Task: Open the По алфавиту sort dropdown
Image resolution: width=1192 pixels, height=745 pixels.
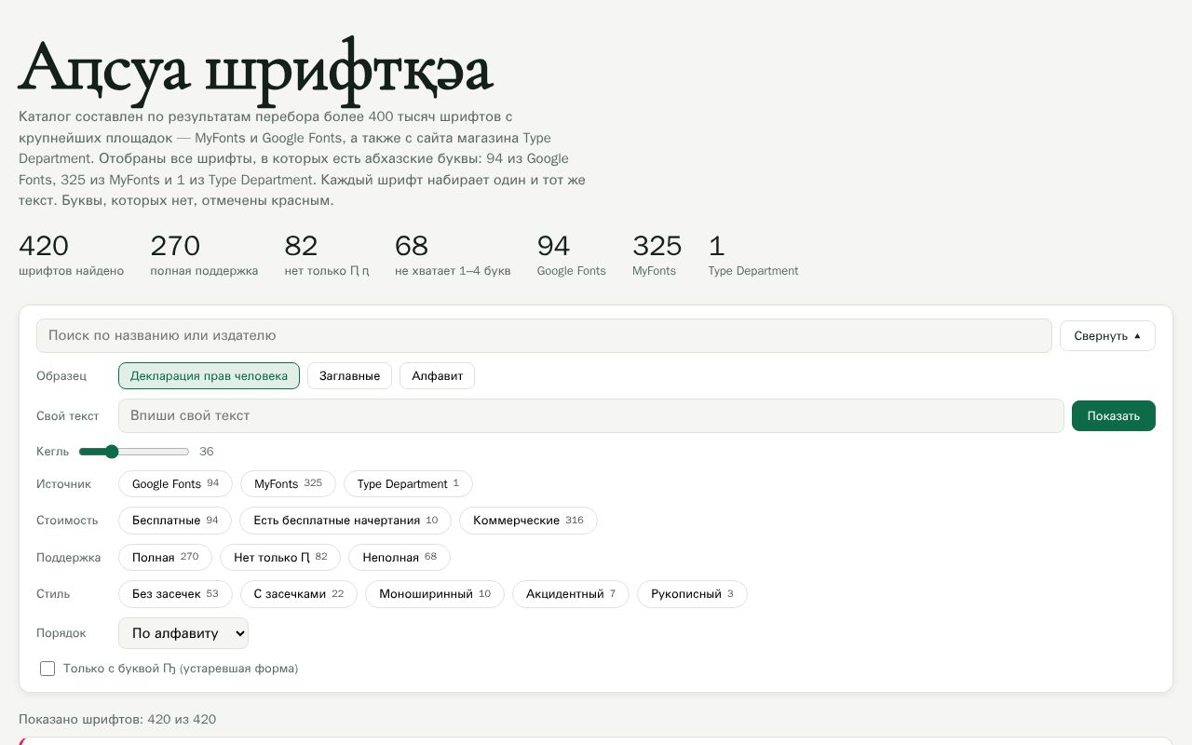Action: tap(183, 632)
